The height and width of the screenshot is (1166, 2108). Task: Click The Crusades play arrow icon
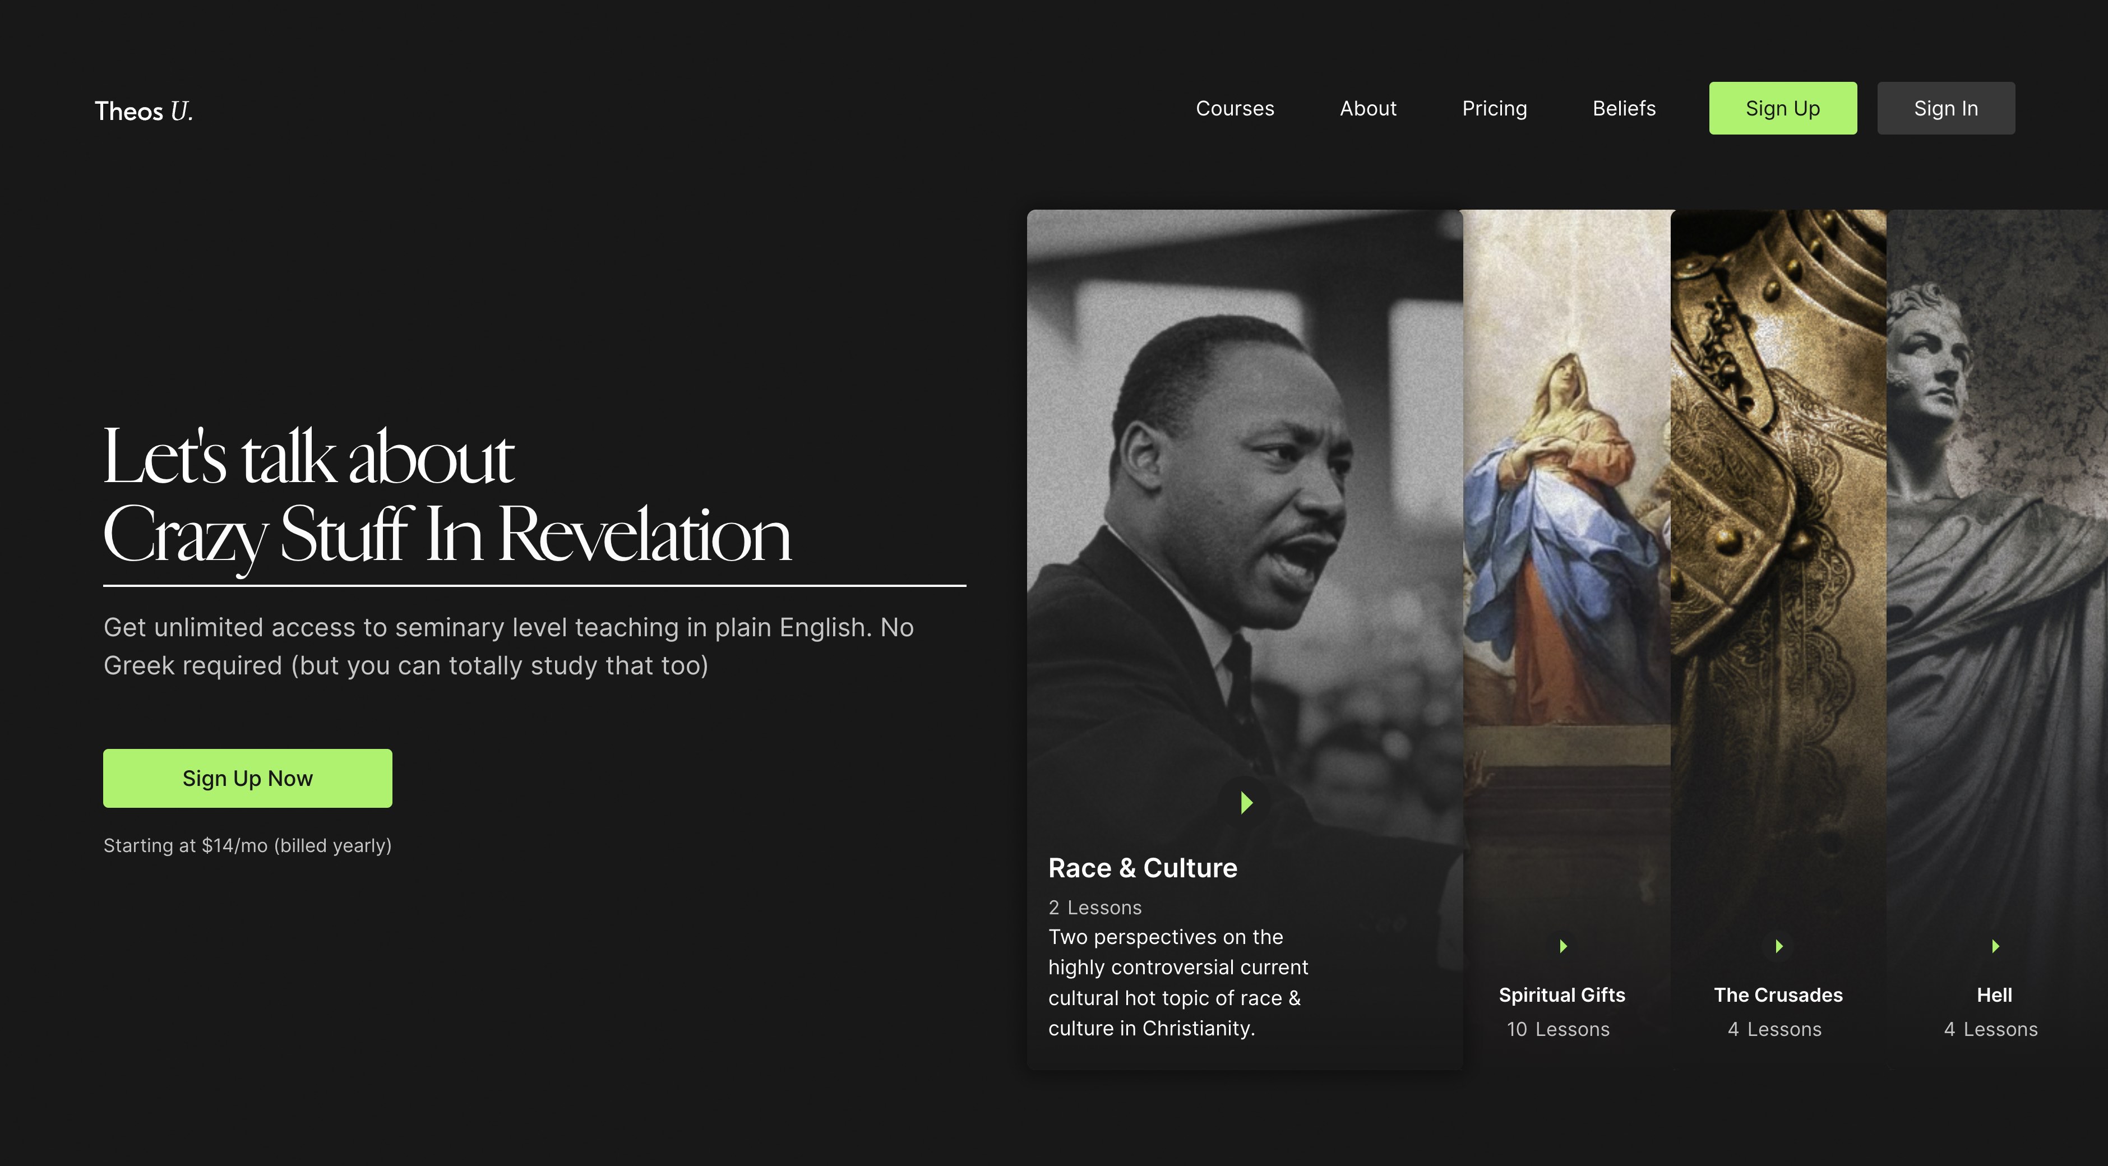1778,947
